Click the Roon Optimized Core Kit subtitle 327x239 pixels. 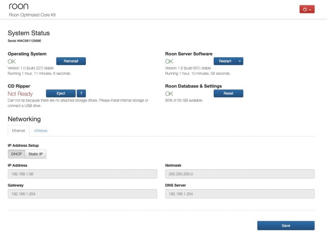(32, 15)
